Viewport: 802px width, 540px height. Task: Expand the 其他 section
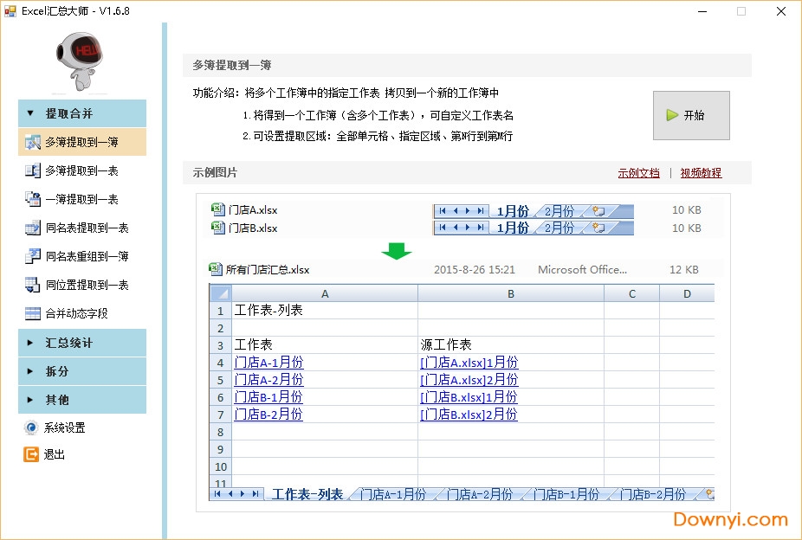click(82, 399)
